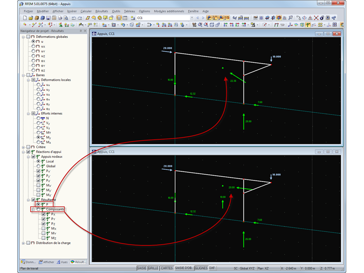Viewport: 364px width, 273px height.
Task: Click the Print toolbar icon
Action: (x=60, y=18)
